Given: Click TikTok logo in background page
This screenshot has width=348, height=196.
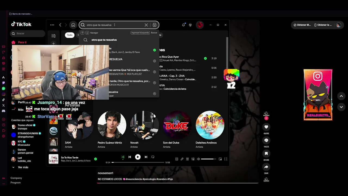Looking at the screenshot, I should 21,24.
